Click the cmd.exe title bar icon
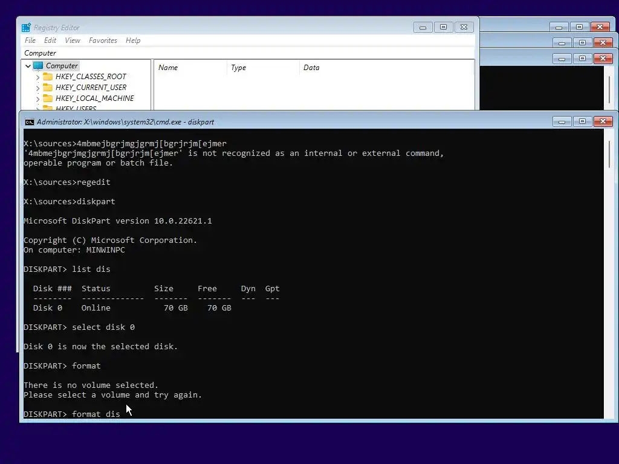The image size is (619, 464). tap(30, 122)
